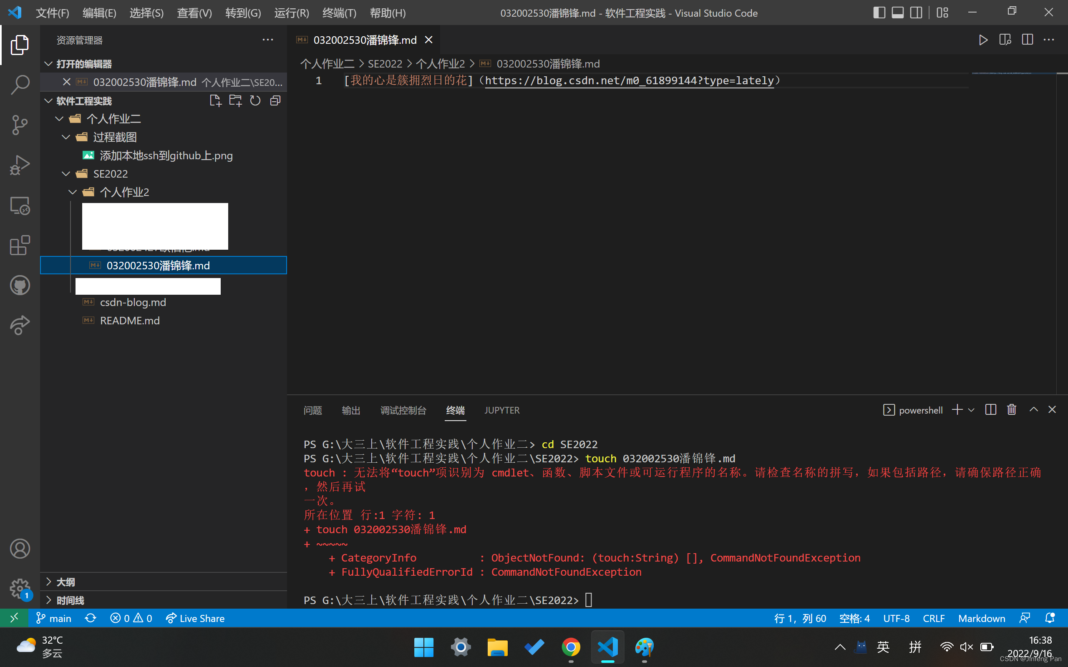Screen dimensions: 1068x667
Task: Toggle bottom panel visibility
Action: pyautogui.click(x=898, y=13)
